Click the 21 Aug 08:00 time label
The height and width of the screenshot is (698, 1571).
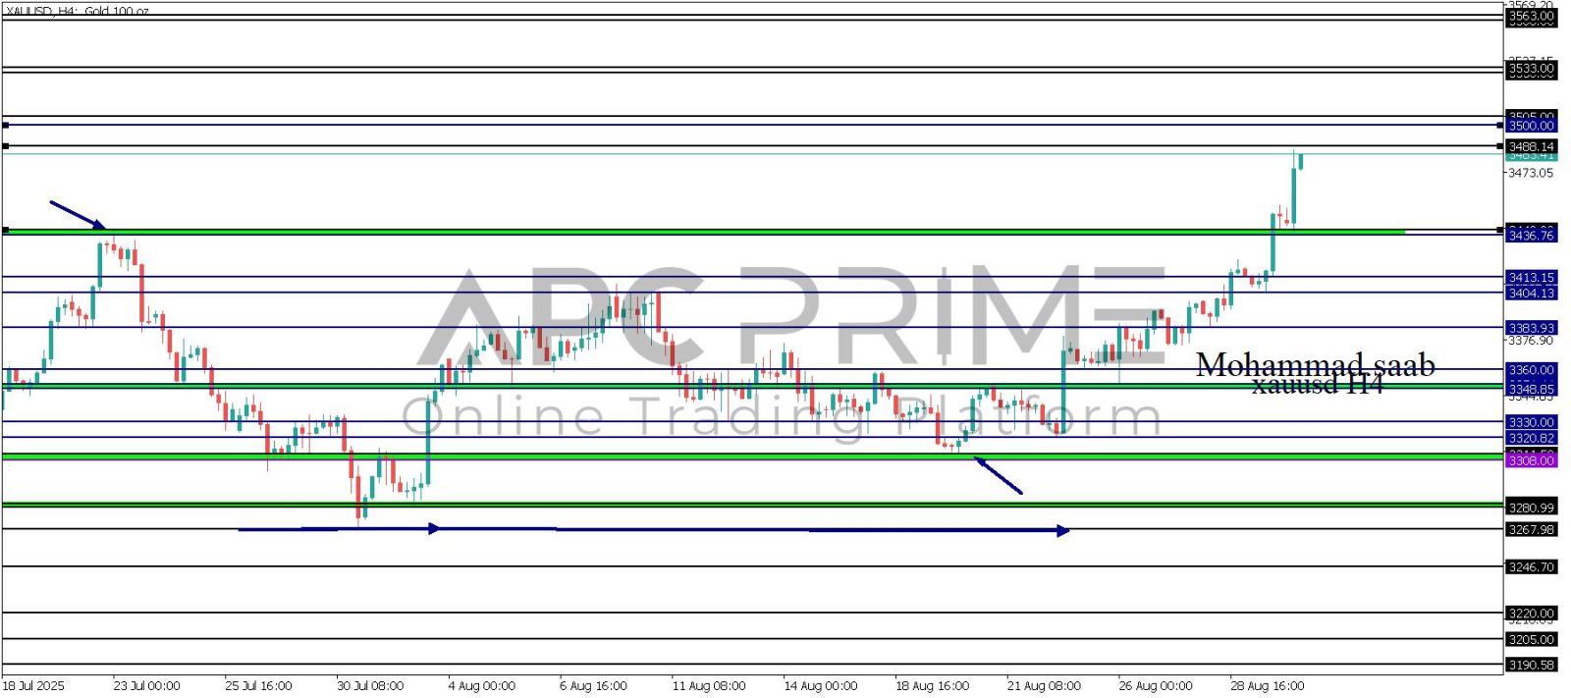point(1043,686)
